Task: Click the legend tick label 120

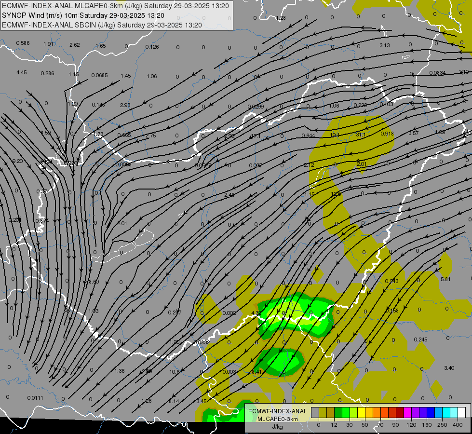Action: point(411,425)
